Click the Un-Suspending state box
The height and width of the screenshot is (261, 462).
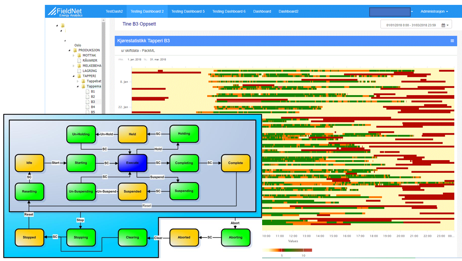[x=81, y=191]
